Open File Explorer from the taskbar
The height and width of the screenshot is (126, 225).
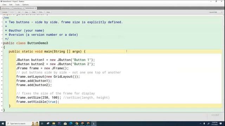pos(54,124)
